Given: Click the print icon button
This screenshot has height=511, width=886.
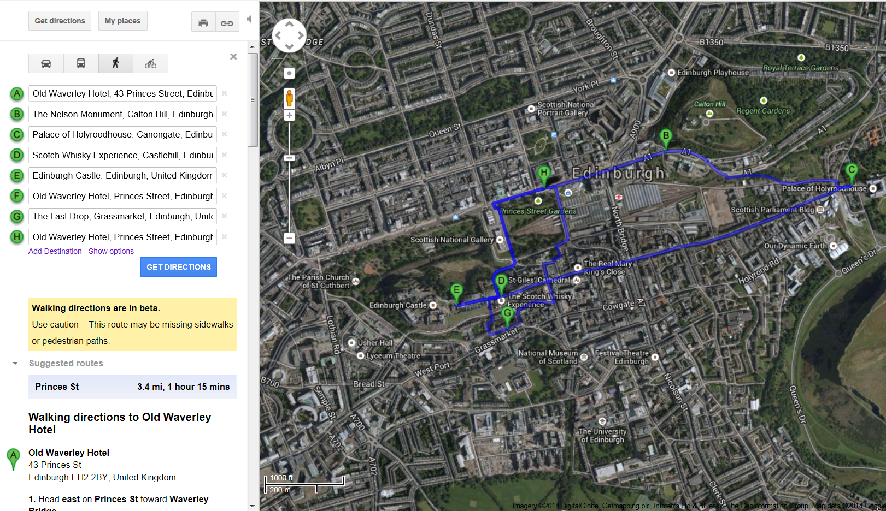Looking at the screenshot, I should pos(203,22).
